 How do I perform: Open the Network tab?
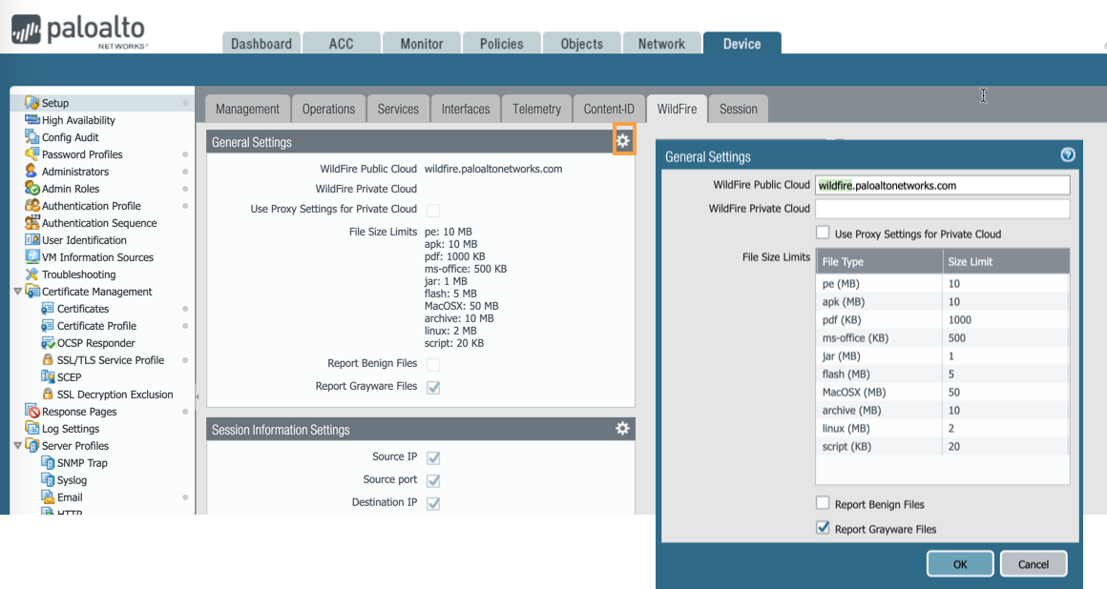(661, 43)
